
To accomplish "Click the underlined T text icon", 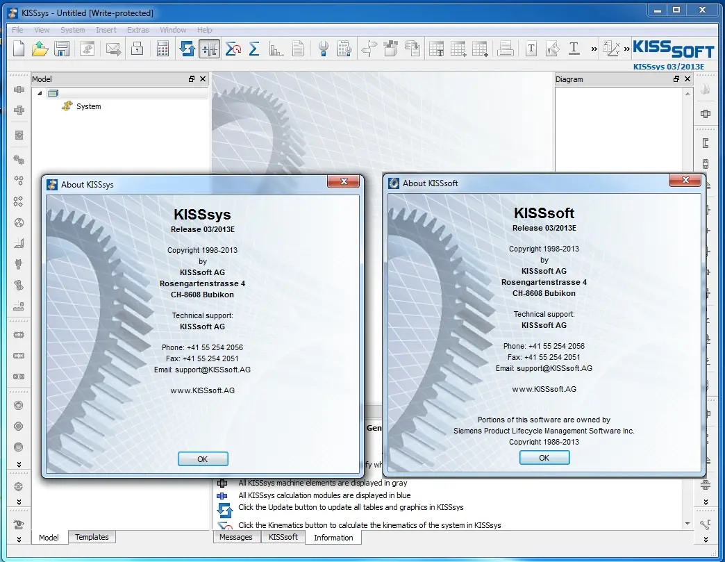I will click(x=574, y=48).
